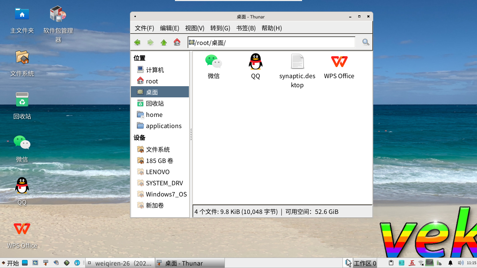Click the file manager launcher in the taskbar

[46, 263]
